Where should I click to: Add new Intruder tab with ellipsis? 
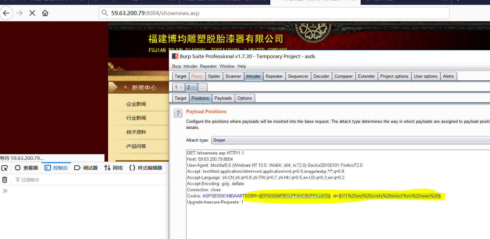202,87
